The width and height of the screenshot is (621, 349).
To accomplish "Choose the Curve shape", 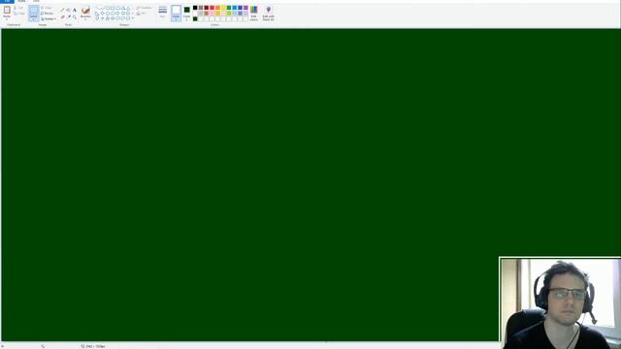I will pos(102,8).
